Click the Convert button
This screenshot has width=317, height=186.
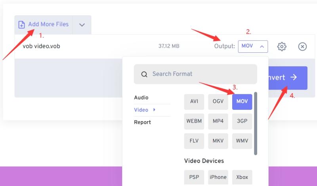pyautogui.click(x=288, y=78)
